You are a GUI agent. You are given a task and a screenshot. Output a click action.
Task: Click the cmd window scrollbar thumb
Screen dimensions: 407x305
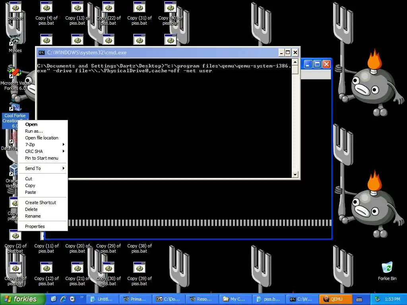pos(295,70)
